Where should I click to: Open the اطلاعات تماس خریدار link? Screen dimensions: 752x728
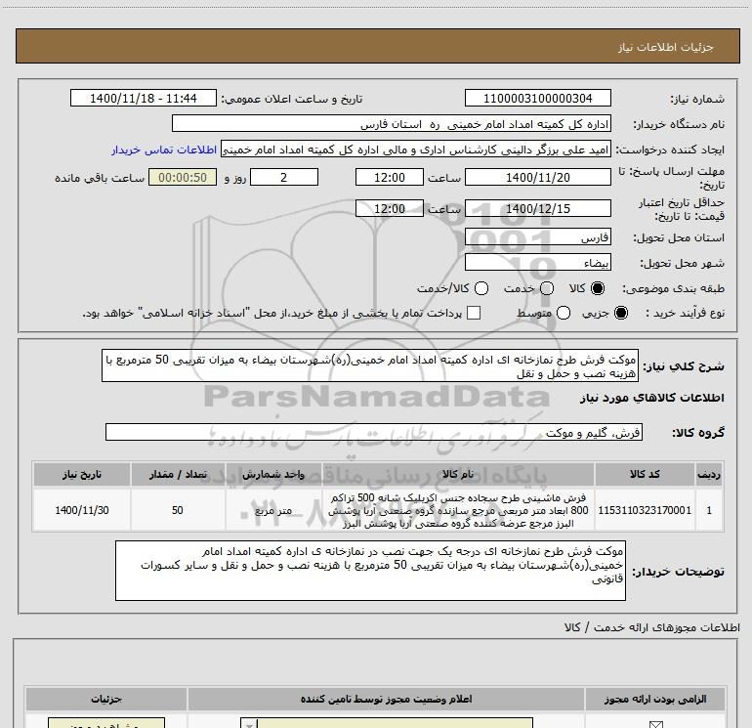[164, 150]
